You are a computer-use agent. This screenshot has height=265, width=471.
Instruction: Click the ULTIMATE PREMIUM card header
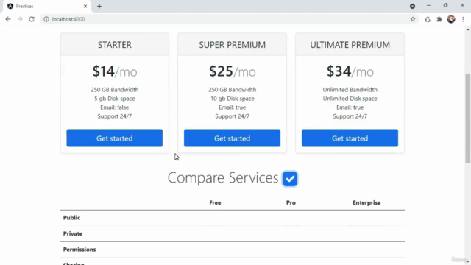tap(350, 44)
